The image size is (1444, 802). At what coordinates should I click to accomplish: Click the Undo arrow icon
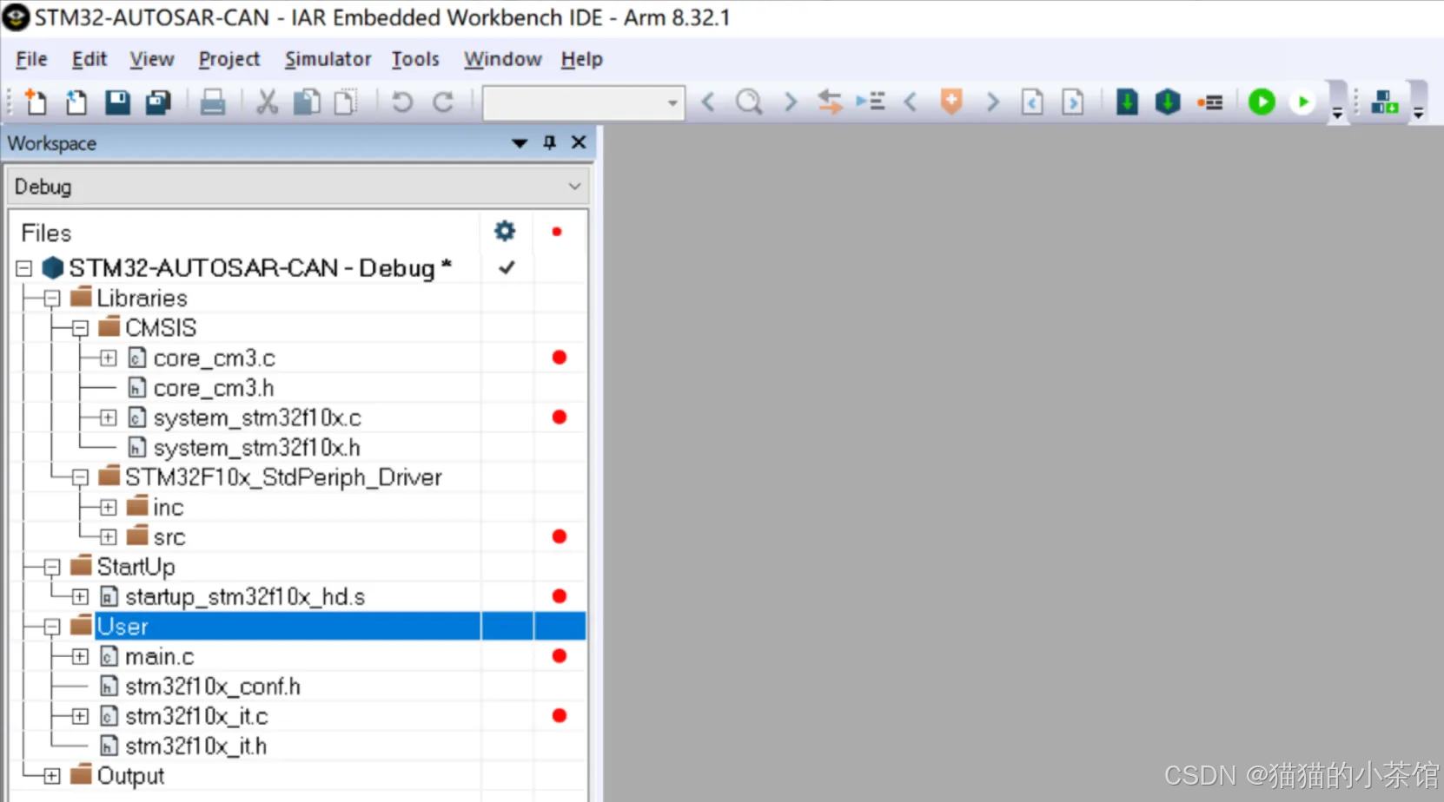pos(401,102)
